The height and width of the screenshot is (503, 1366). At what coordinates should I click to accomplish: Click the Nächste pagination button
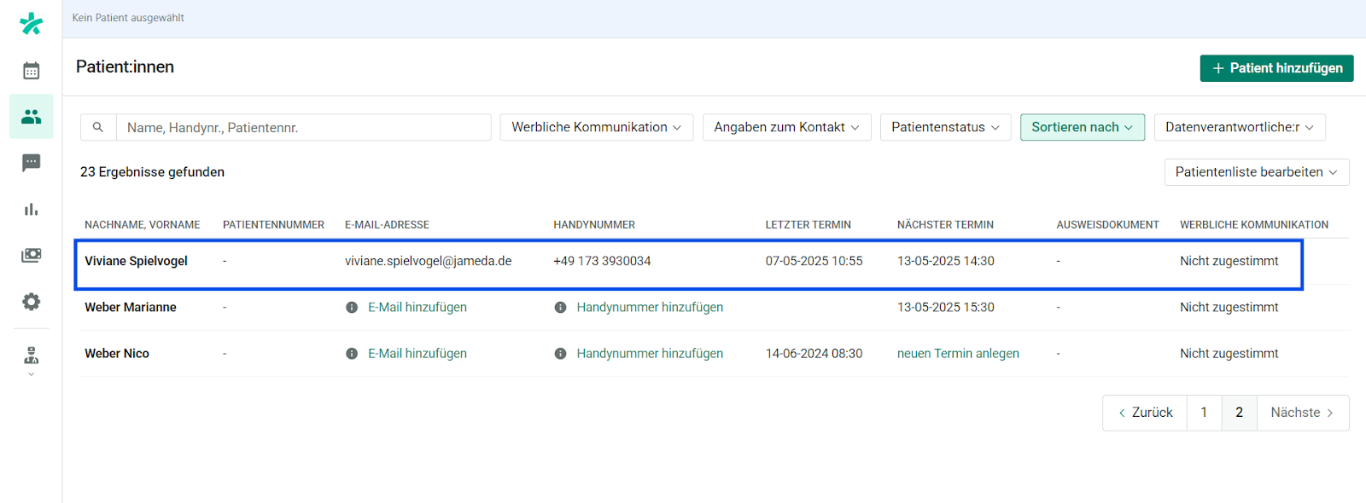(x=1303, y=413)
